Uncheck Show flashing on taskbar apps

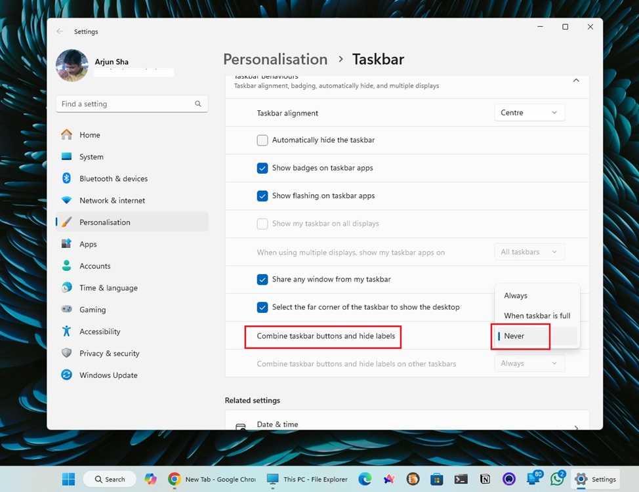[x=262, y=196]
